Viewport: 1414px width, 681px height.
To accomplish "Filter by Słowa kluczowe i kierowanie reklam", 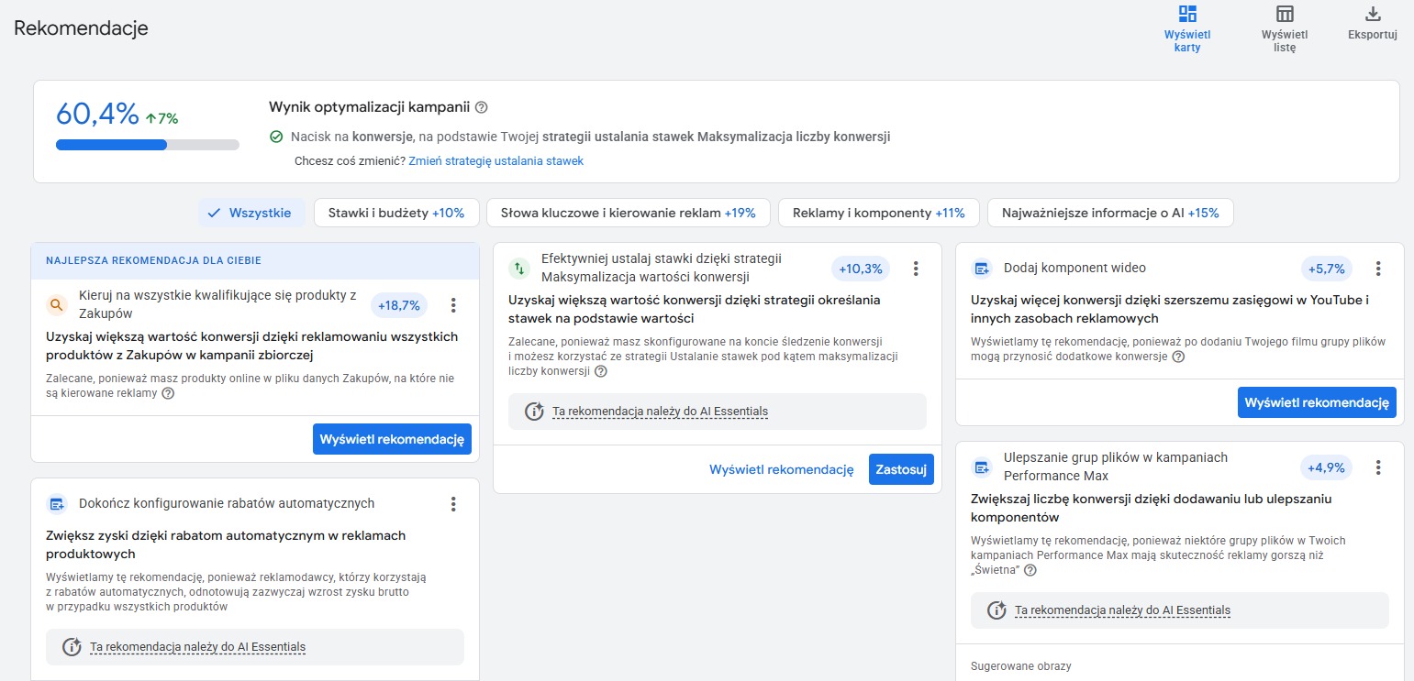I will click(628, 213).
